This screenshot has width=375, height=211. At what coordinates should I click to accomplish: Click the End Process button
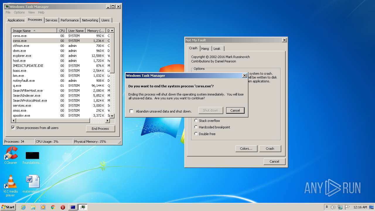100,129
